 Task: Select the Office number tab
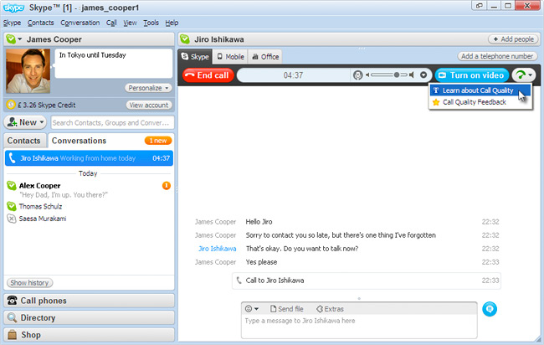265,57
